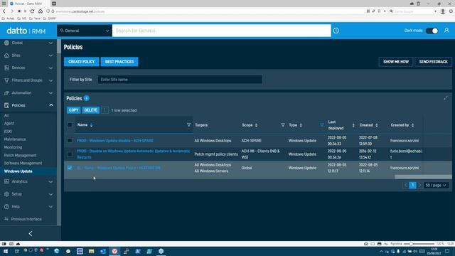Go to previous results page
455x256 pixels.
[406, 185]
